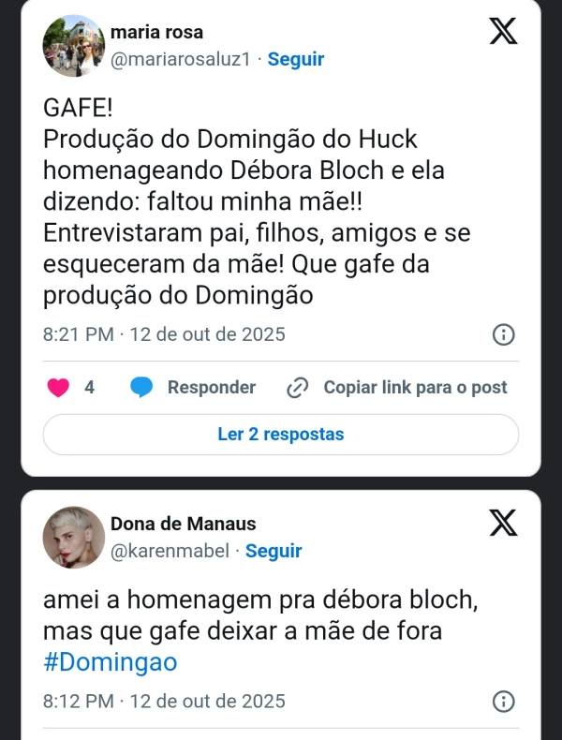Open the #Domingao hashtag
Screen dimensions: 562x740
pos(111,662)
